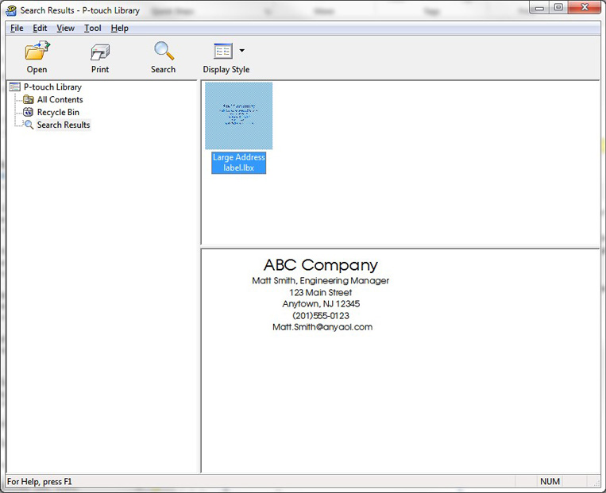Open the Tool menu

[93, 29]
